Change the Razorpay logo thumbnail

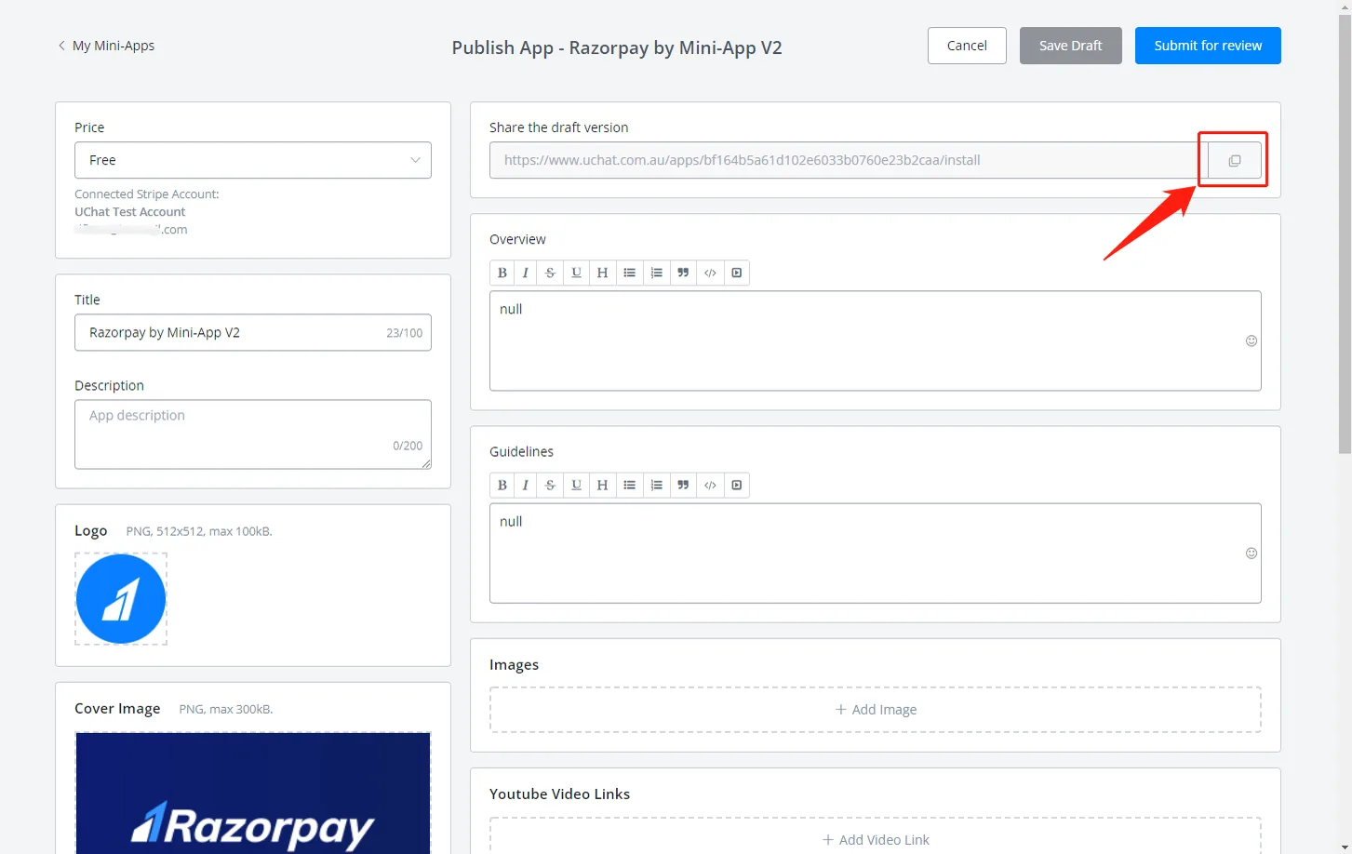[x=121, y=599]
